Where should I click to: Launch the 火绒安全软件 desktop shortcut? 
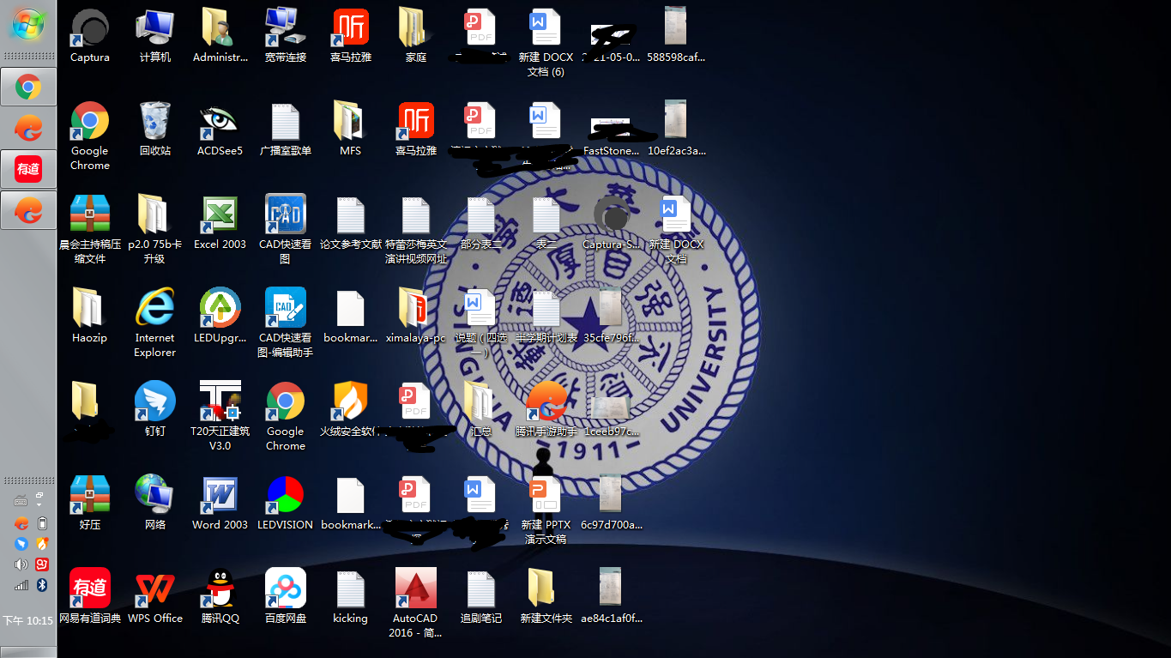351,410
